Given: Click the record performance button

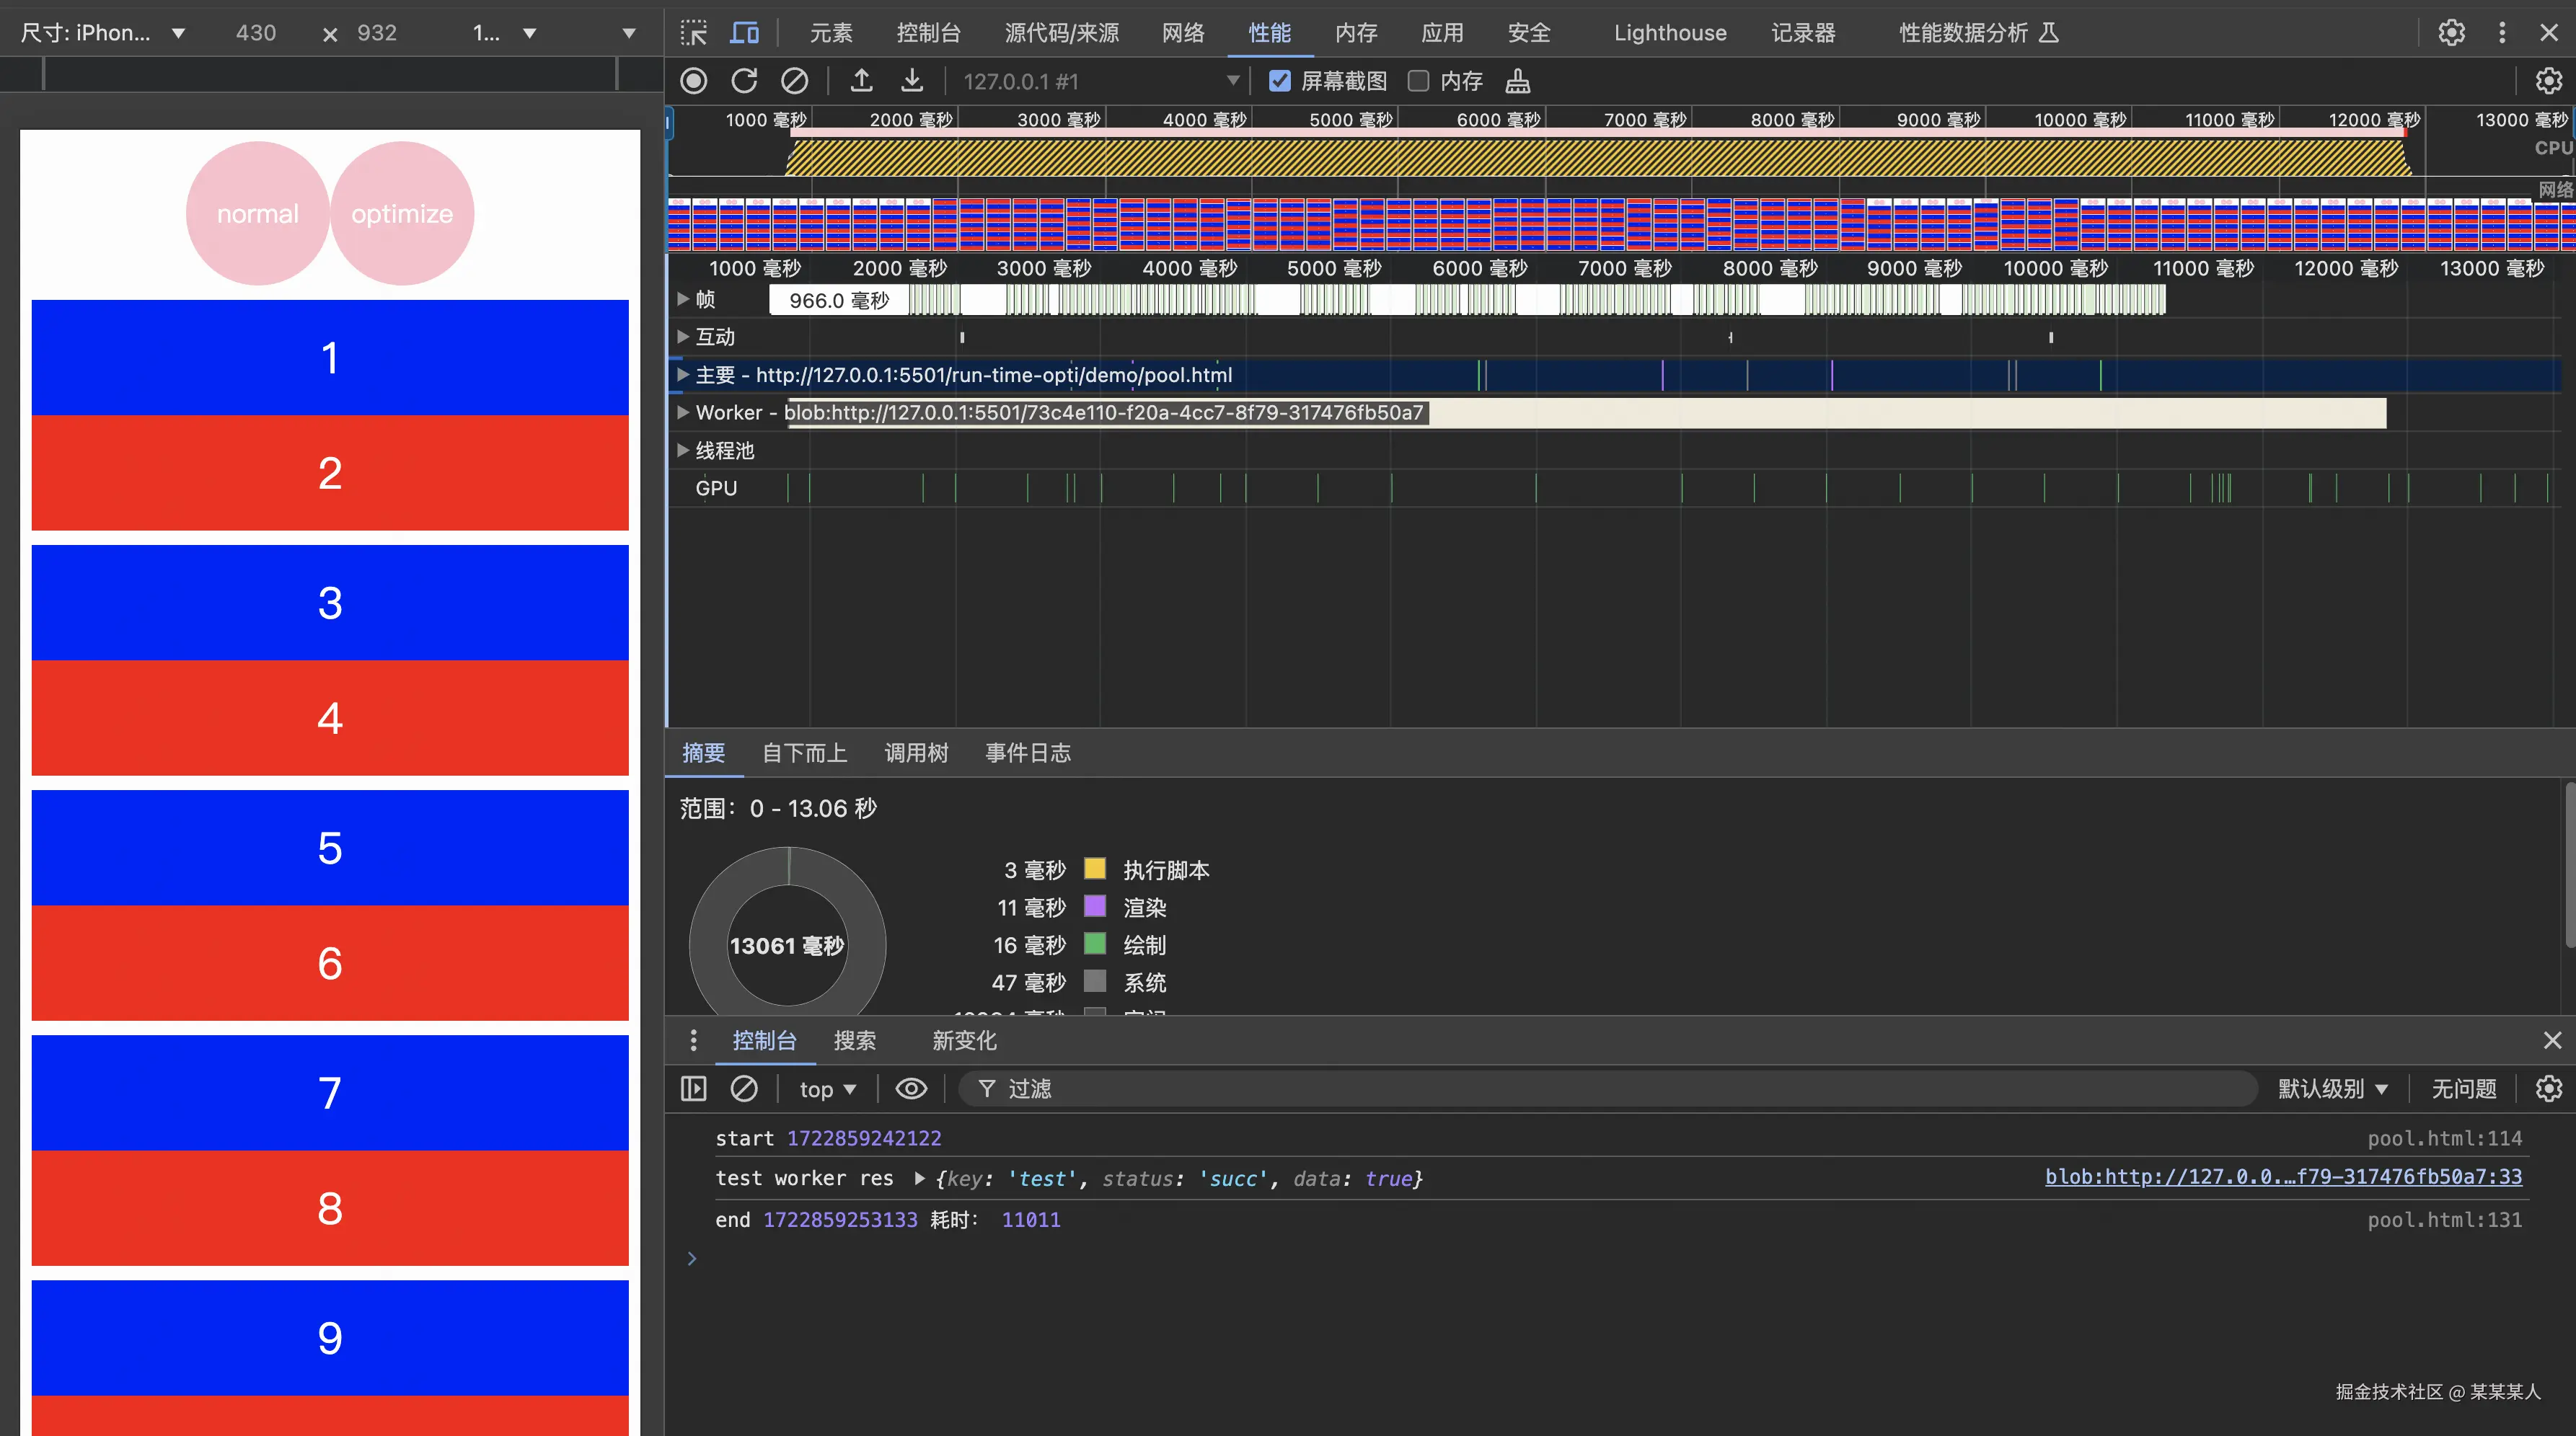Looking at the screenshot, I should (x=693, y=81).
